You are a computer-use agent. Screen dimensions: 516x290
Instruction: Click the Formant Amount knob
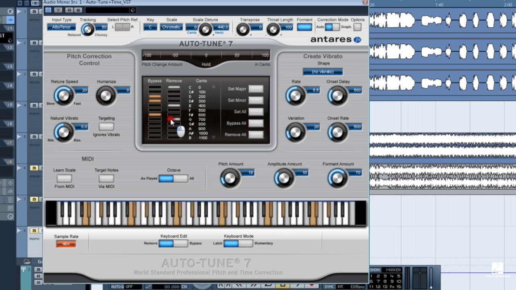(337, 178)
